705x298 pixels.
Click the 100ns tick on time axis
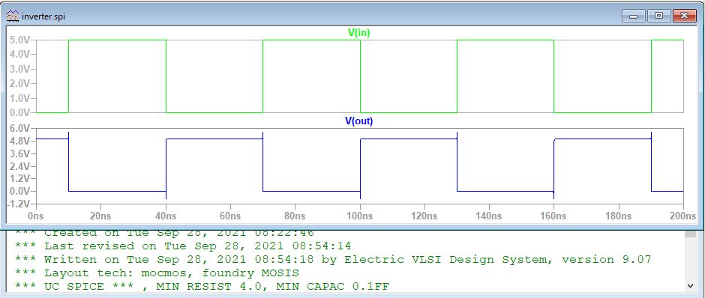coord(360,216)
